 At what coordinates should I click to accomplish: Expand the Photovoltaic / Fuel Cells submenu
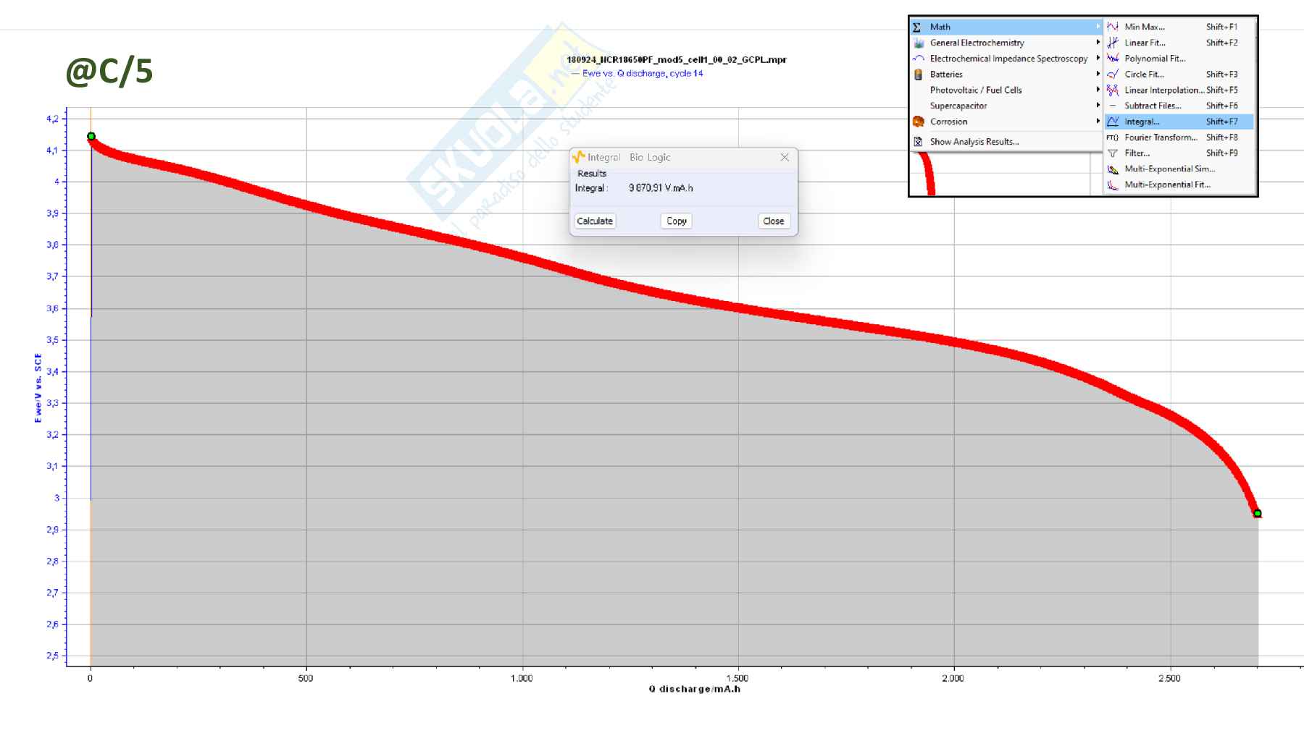[1098, 90]
